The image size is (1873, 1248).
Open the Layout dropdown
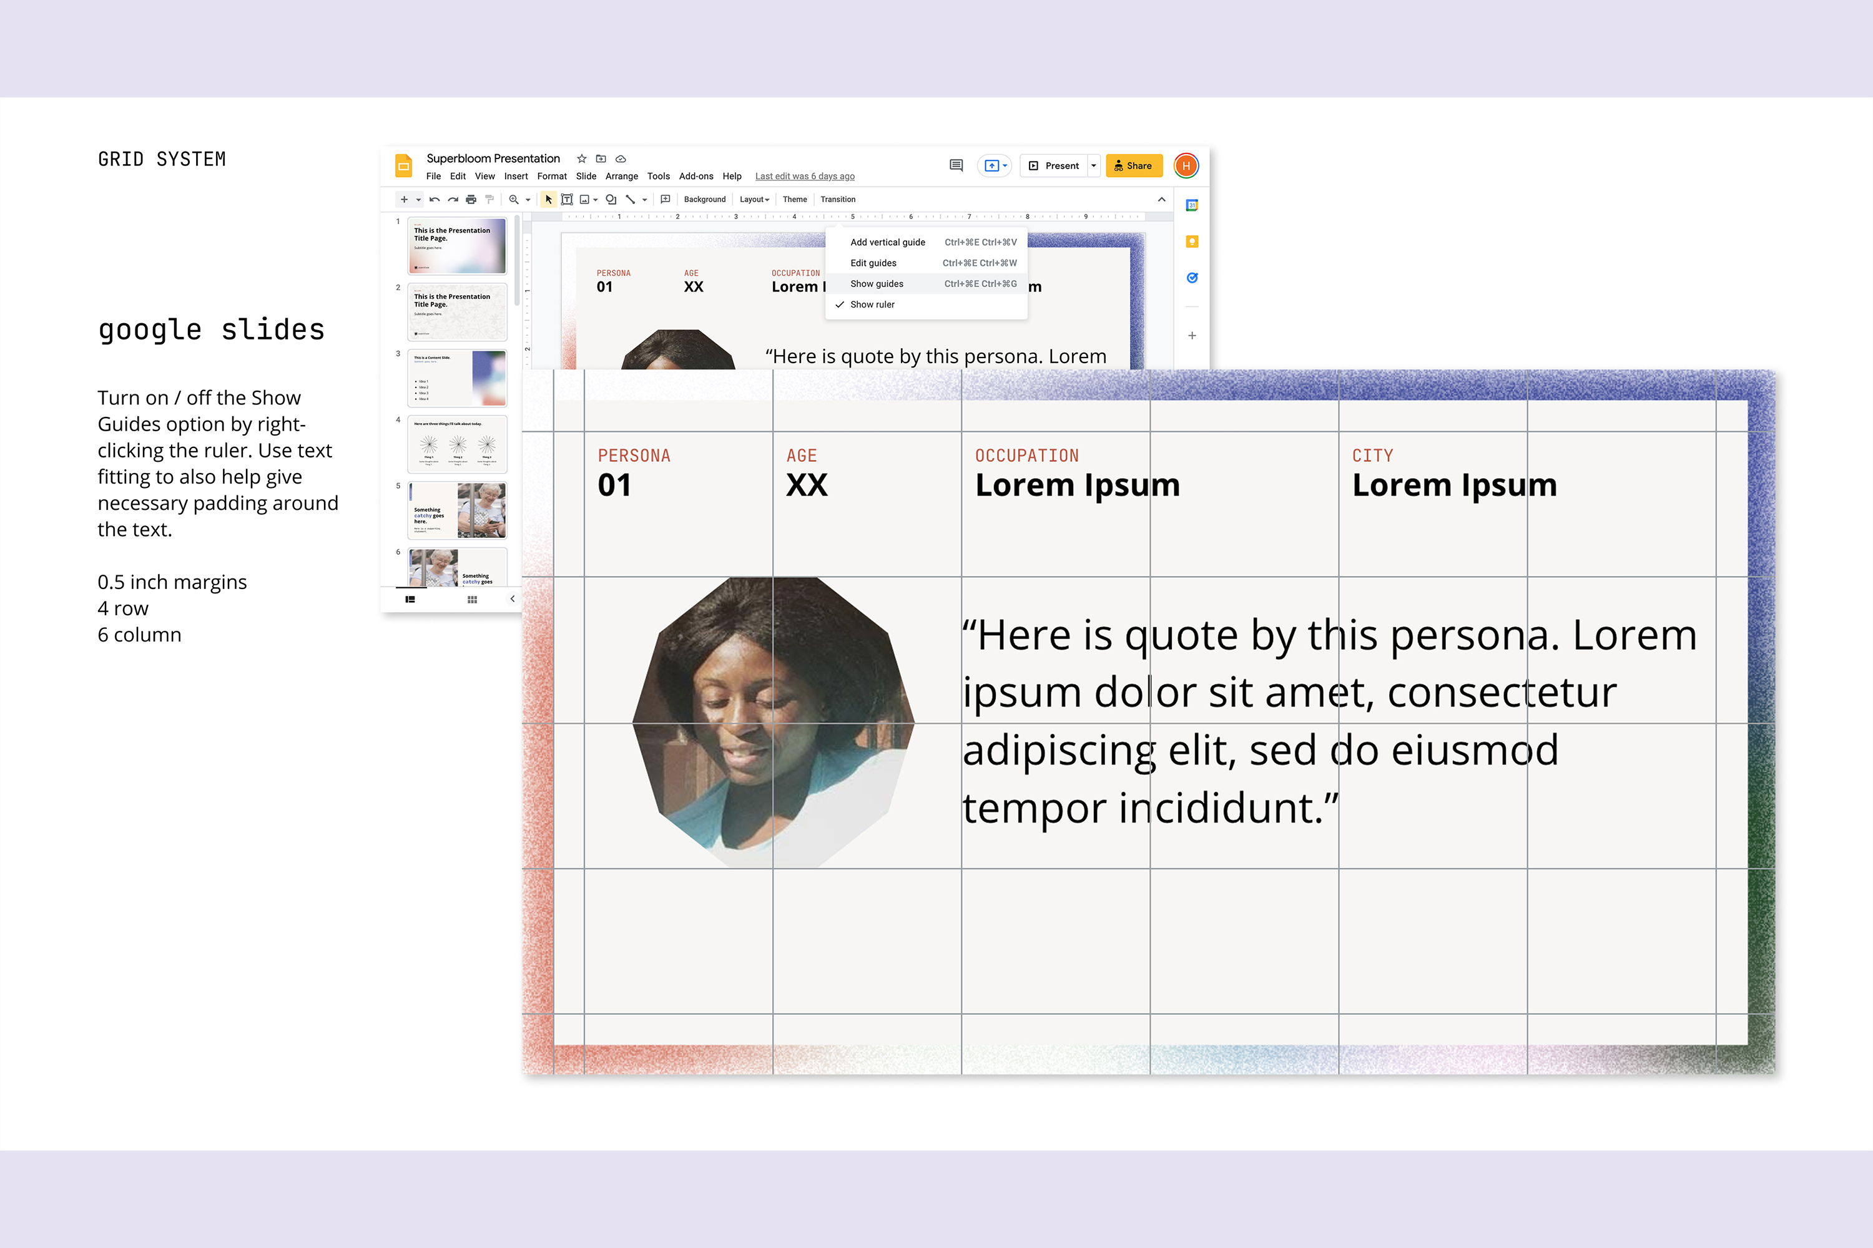tap(754, 200)
